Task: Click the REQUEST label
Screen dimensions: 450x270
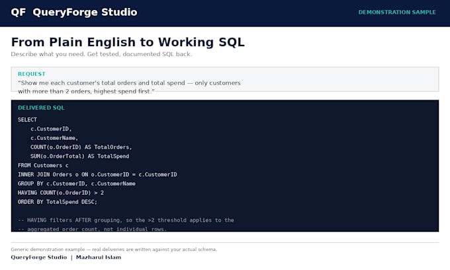Action: tap(32, 74)
